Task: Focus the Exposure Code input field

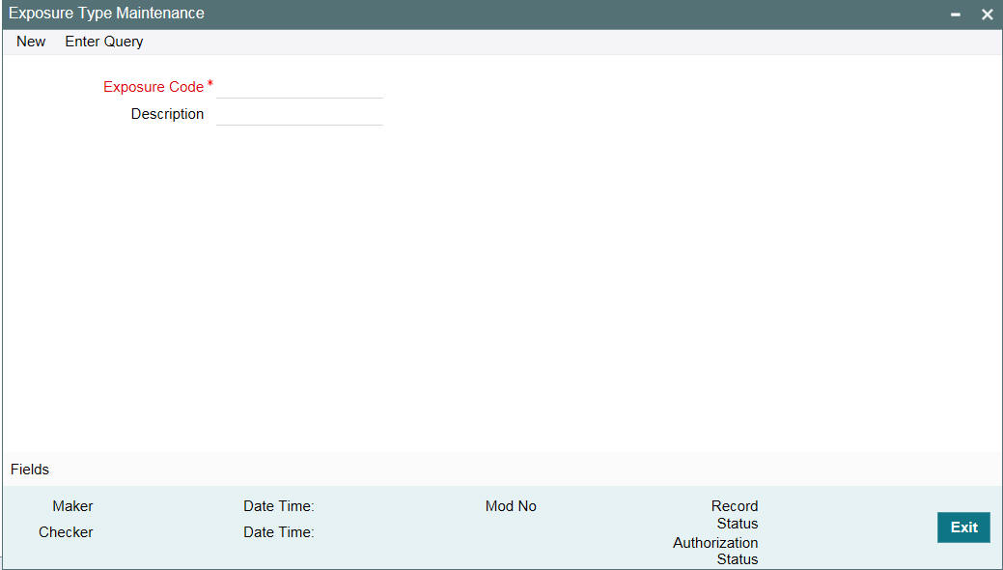Action: pyautogui.click(x=299, y=87)
